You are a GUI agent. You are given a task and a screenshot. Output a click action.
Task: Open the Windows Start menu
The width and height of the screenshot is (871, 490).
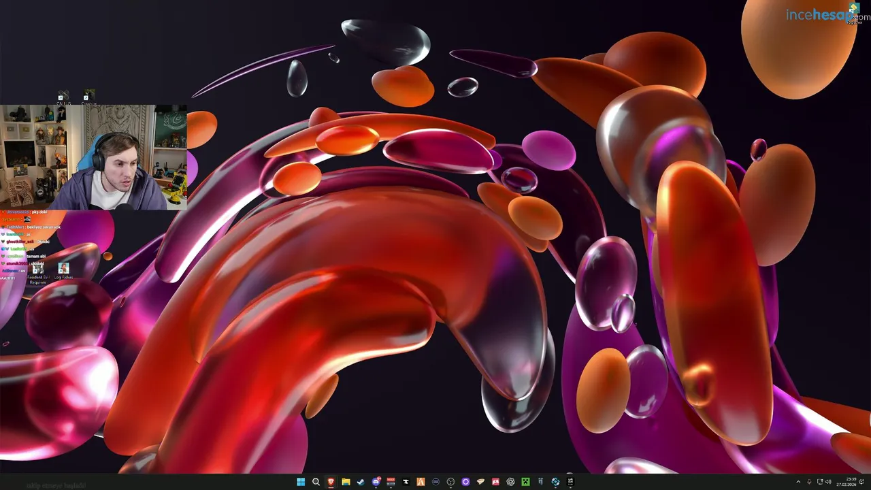pyautogui.click(x=301, y=482)
